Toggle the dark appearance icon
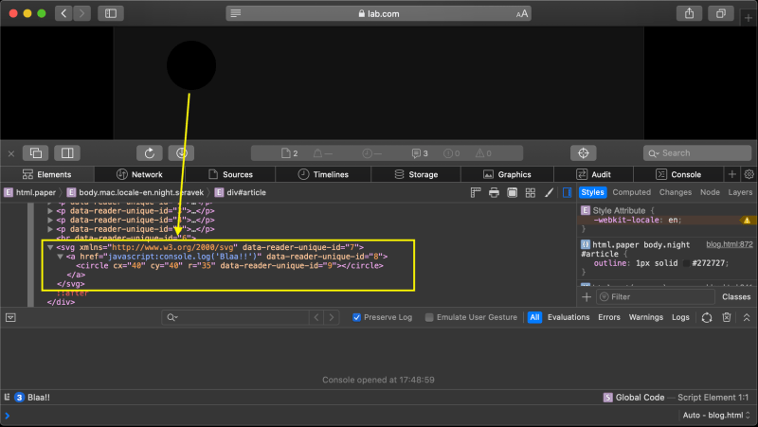Image resolution: width=758 pixels, height=427 pixels. (512, 193)
